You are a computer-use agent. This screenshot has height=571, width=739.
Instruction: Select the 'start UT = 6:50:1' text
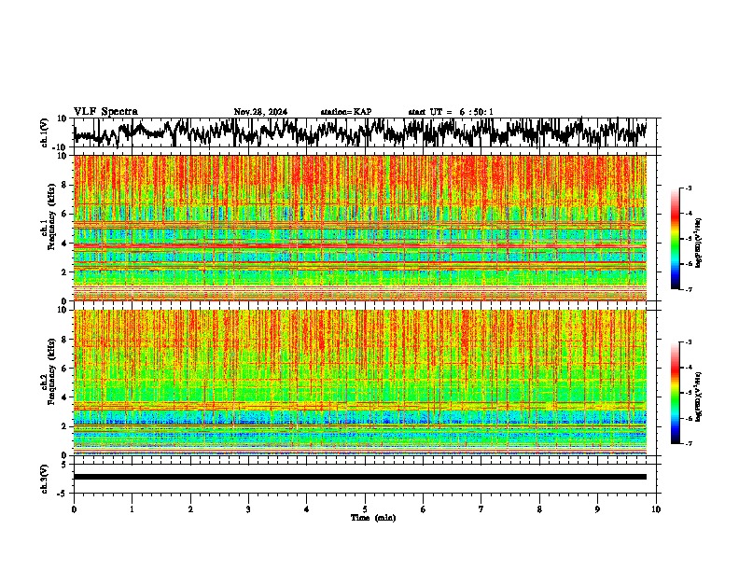pyautogui.click(x=451, y=112)
